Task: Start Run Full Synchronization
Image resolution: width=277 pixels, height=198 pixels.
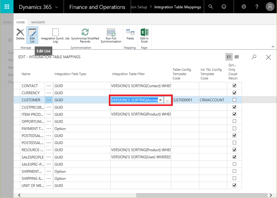Action: pyautogui.click(x=111, y=35)
